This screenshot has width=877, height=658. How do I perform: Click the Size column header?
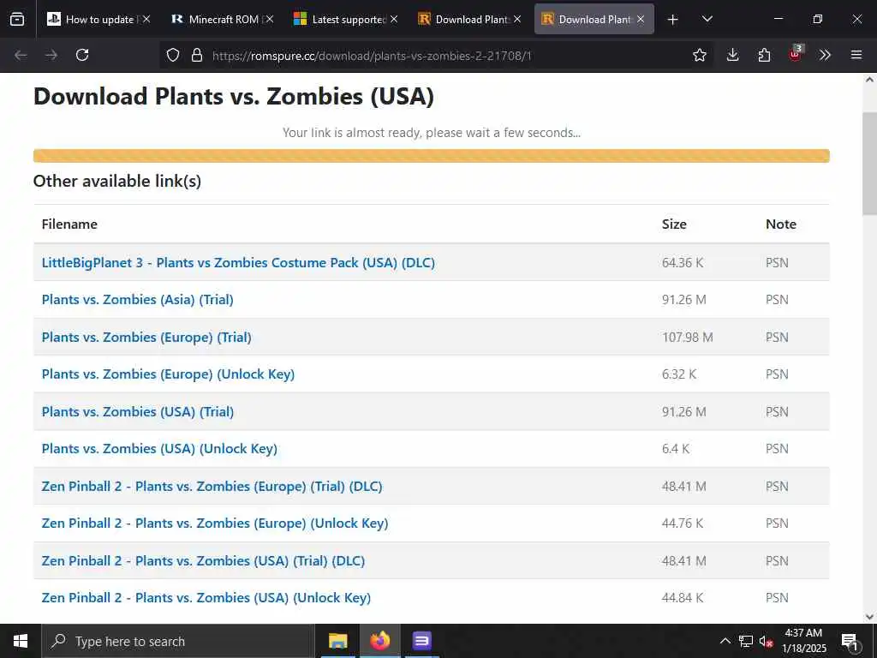click(674, 224)
